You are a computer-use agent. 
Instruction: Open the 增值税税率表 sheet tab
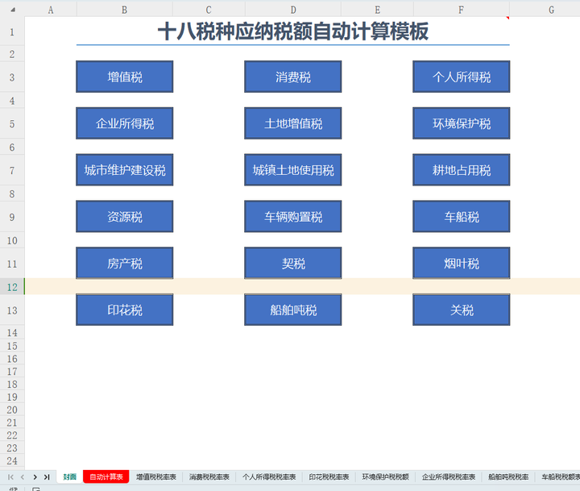coord(156,476)
